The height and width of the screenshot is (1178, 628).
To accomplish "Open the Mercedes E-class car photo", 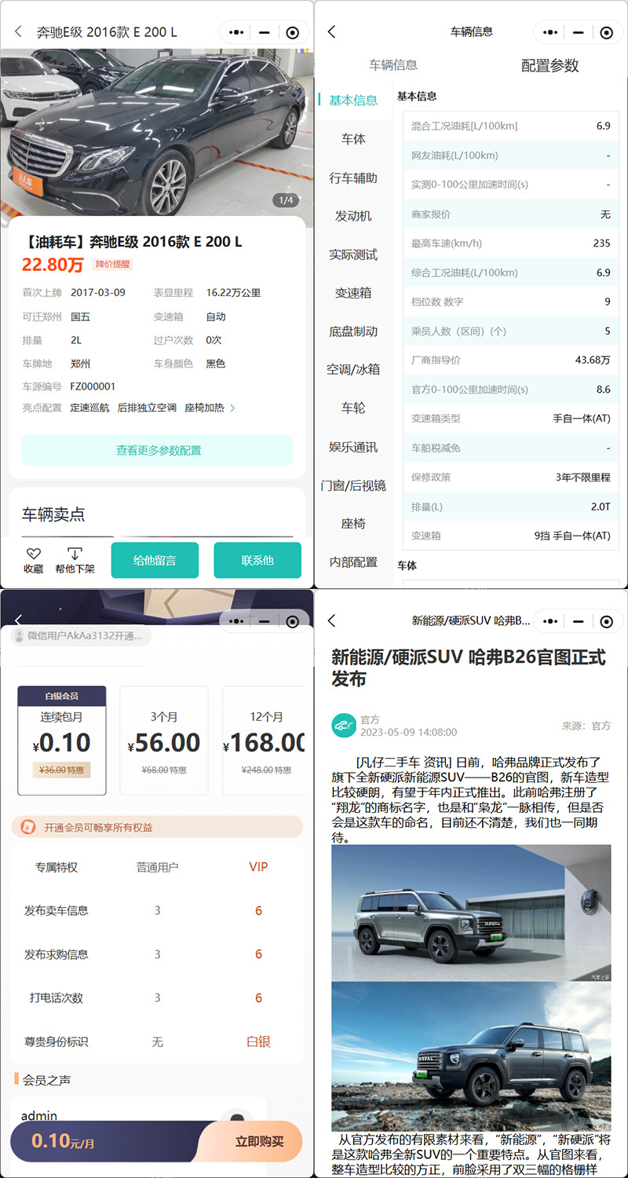I will pyautogui.click(x=157, y=132).
